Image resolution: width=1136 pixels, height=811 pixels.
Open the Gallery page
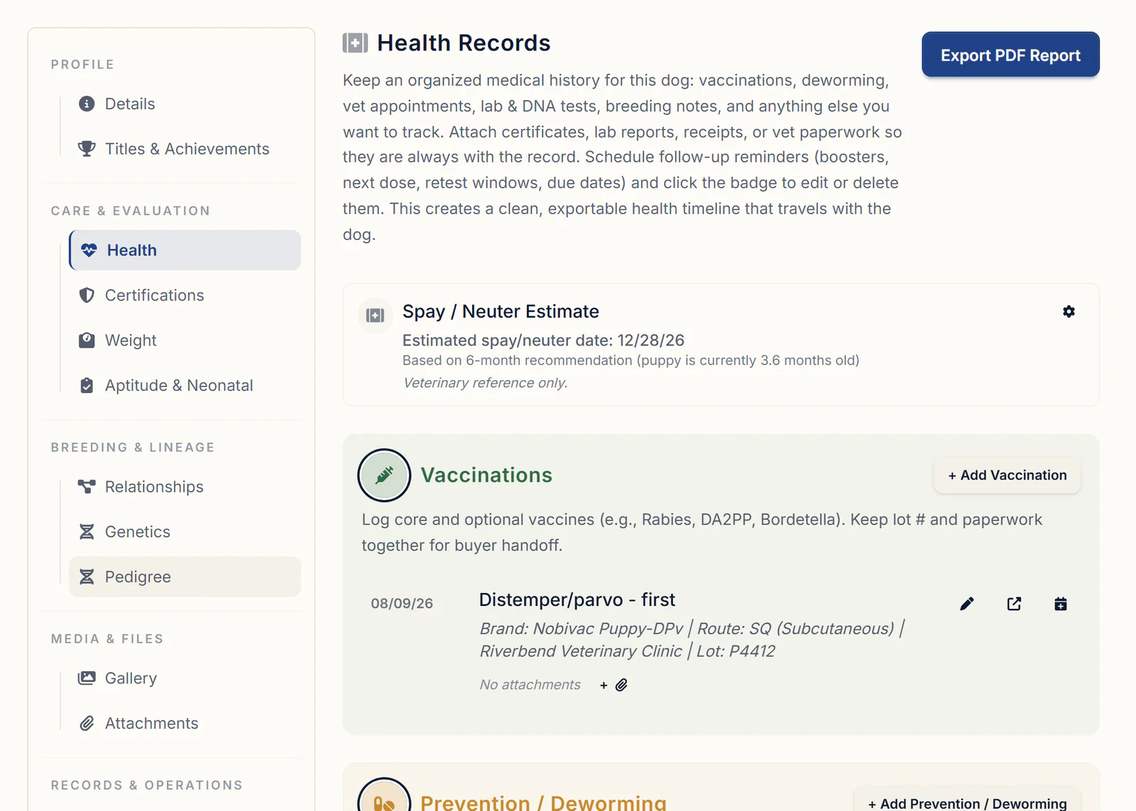[185, 678]
